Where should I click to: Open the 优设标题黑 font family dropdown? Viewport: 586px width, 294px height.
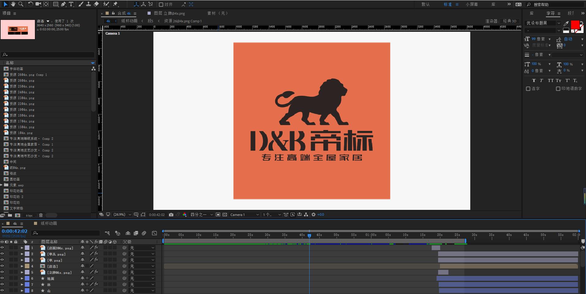coord(543,23)
